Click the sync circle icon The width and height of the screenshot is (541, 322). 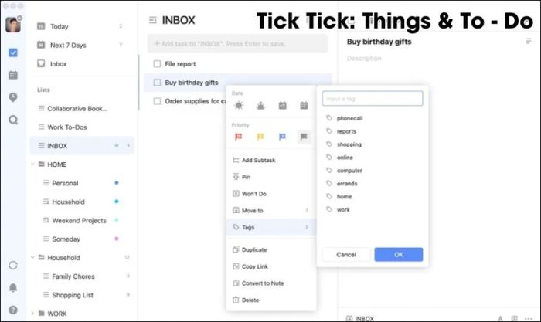pyautogui.click(x=13, y=265)
